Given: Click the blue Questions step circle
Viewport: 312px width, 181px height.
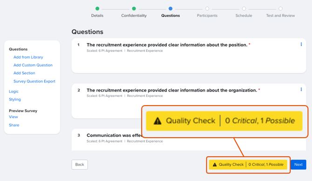Looking at the screenshot, I should tap(170, 8).
